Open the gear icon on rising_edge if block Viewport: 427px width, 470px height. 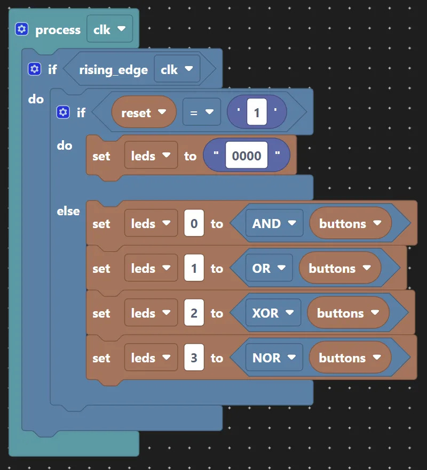tap(34, 69)
